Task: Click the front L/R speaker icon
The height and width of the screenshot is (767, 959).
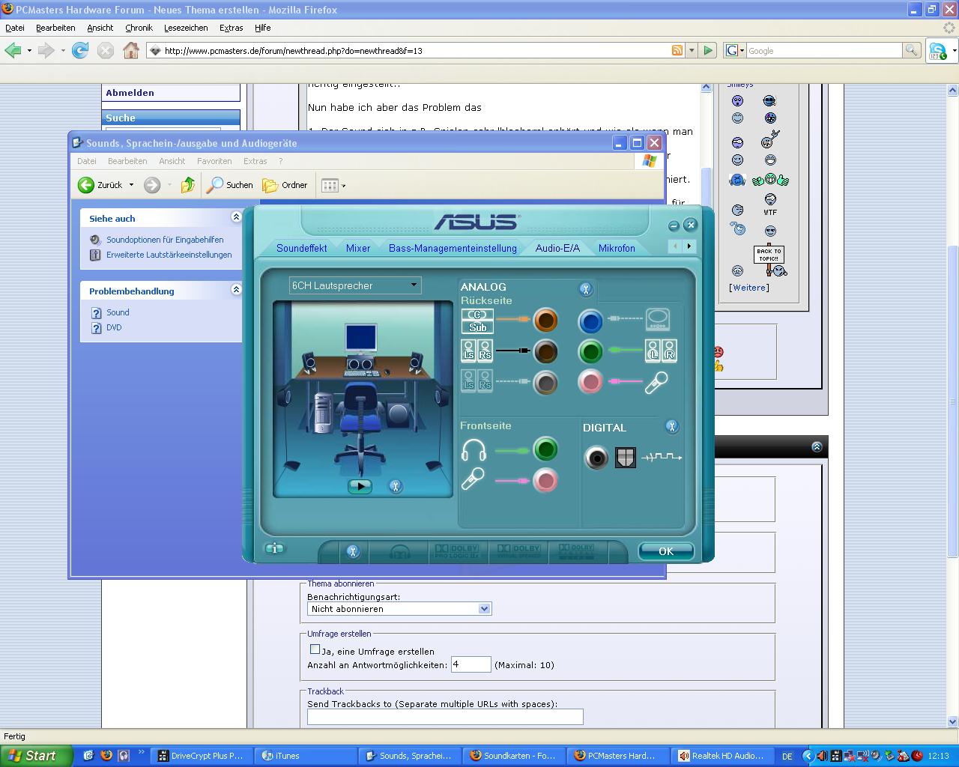Action: click(661, 351)
